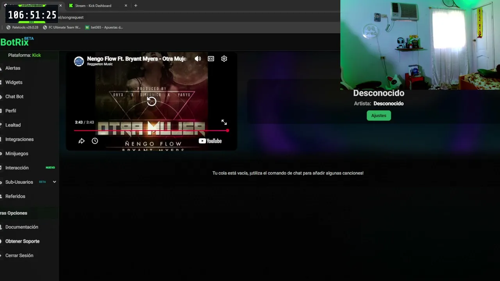
Task: Click the large Desconocido song title
Action: click(379, 93)
